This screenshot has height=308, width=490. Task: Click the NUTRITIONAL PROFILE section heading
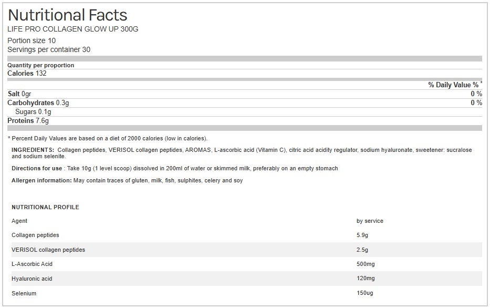45,207
